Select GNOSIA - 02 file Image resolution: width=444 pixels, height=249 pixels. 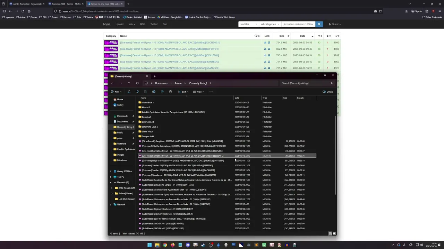pyautogui.click(x=163, y=228)
